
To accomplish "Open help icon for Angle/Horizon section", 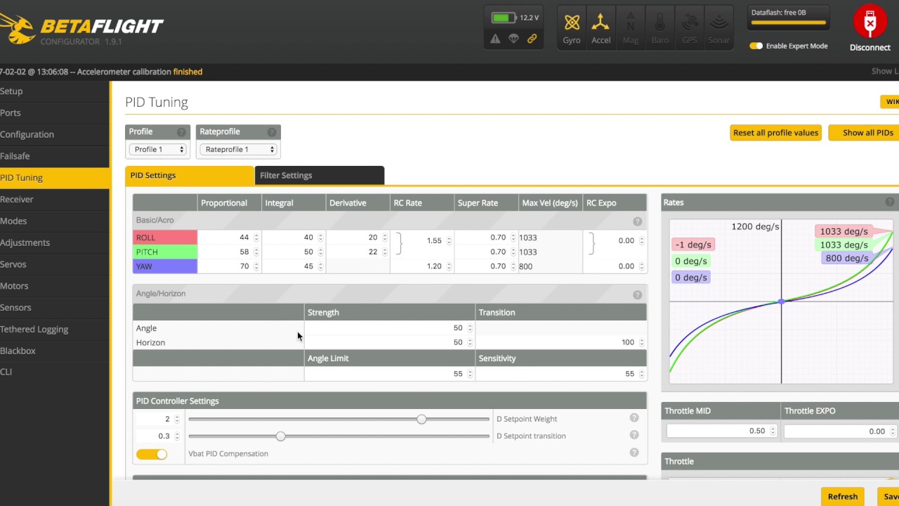I will [x=637, y=294].
